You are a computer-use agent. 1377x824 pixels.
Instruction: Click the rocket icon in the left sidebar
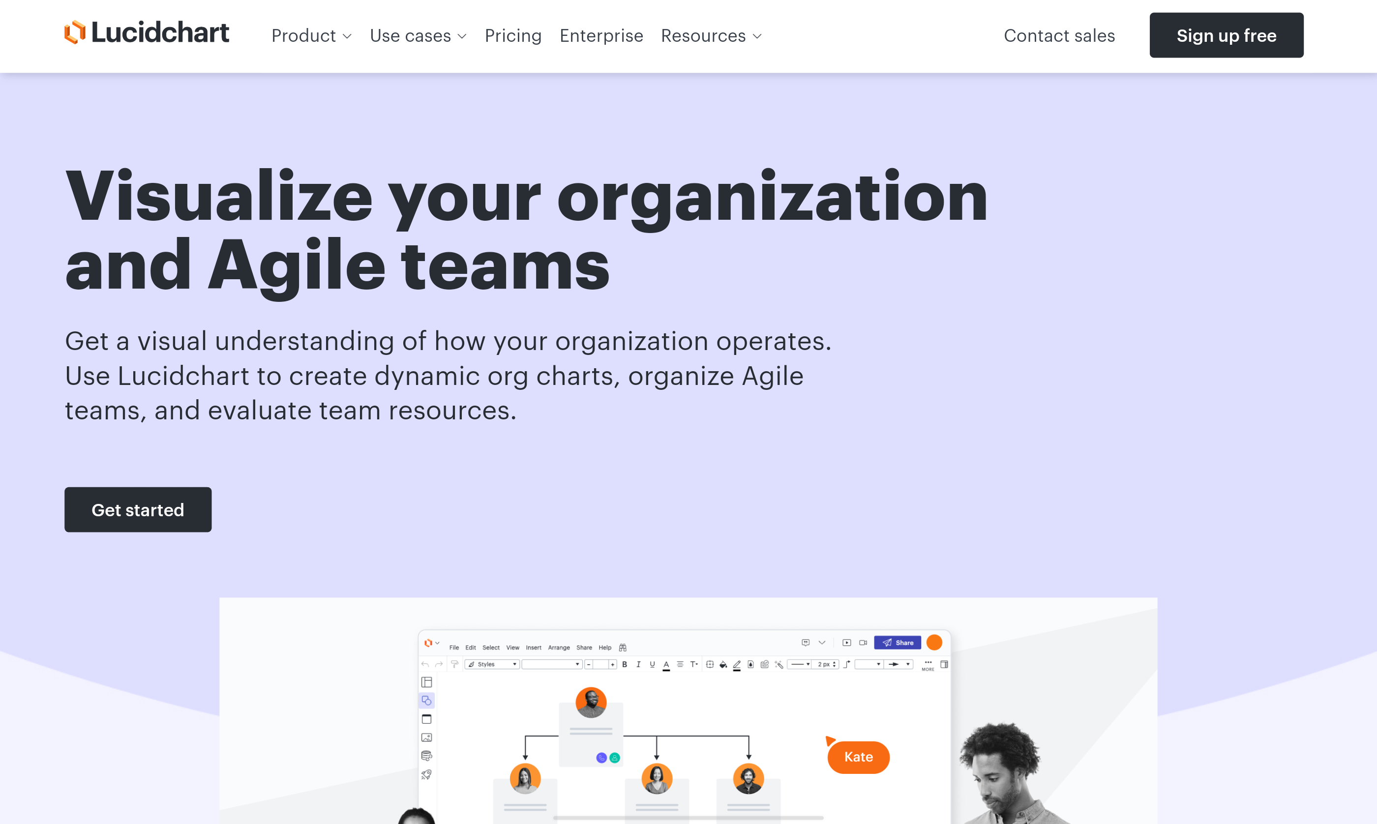[x=426, y=774]
